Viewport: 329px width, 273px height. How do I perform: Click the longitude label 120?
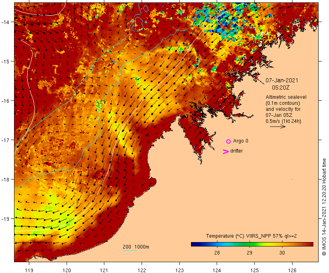tap(67, 270)
